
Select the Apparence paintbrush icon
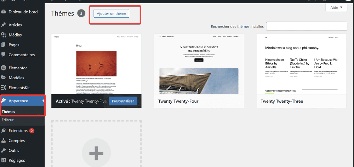point(4,101)
